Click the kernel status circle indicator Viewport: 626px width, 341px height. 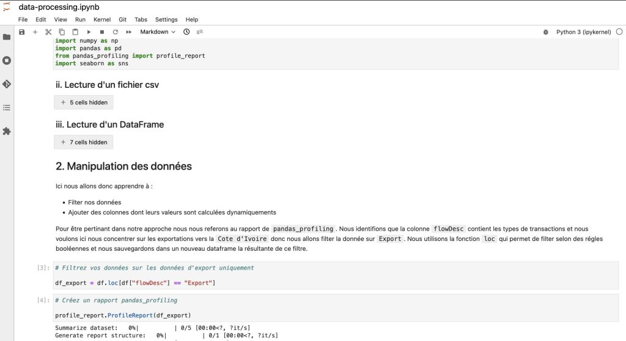click(x=619, y=32)
